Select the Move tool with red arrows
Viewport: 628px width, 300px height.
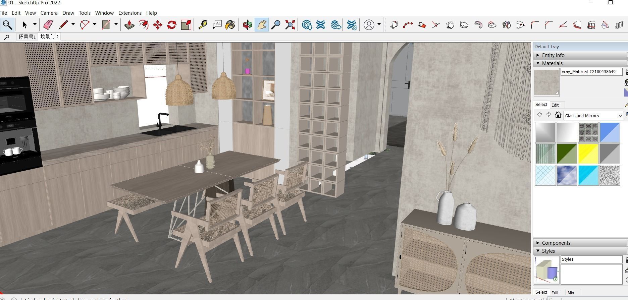158,25
